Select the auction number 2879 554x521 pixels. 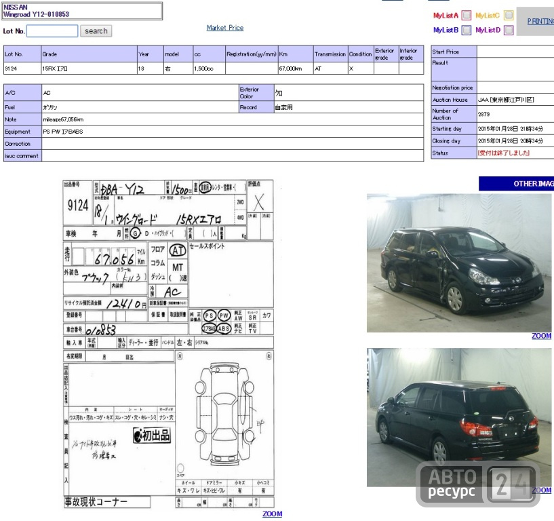tap(483, 114)
